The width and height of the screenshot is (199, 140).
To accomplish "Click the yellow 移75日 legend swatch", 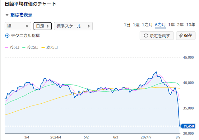I will 43,48.
